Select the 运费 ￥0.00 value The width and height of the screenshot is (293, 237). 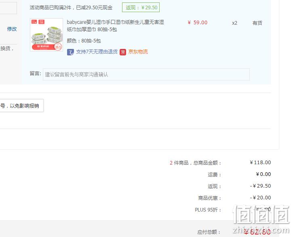click(x=263, y=174)
